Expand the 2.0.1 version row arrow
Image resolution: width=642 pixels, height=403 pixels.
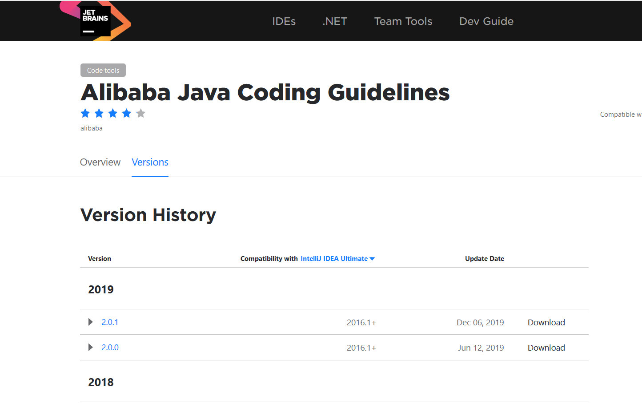91,322
